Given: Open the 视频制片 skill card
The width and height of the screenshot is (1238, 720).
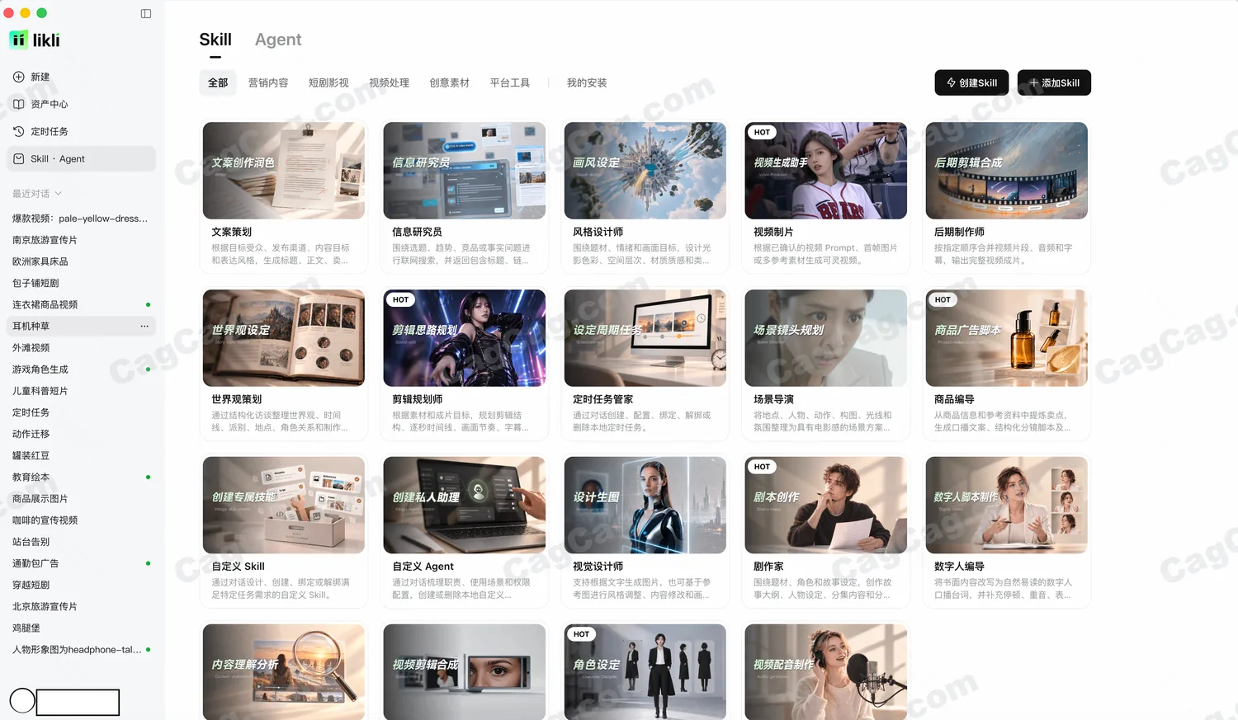Looking at the screenshot, I should click(x=825, y=196).
